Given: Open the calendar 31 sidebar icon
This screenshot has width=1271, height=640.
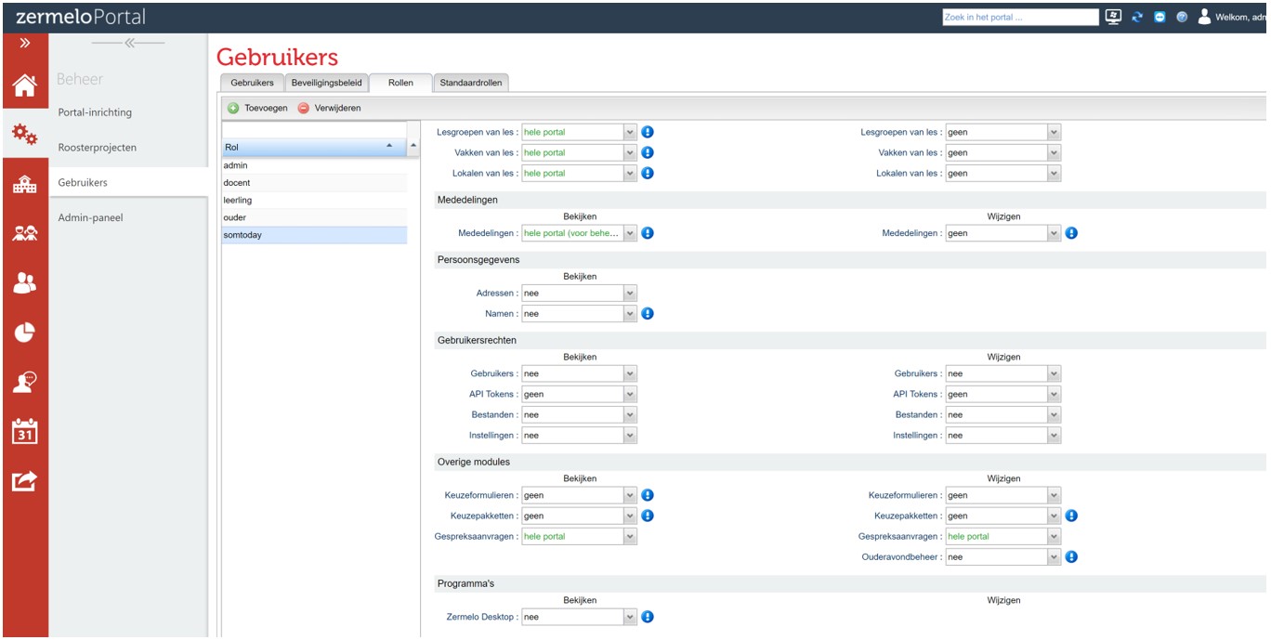Looking at the screenshot, I should 24,432.
